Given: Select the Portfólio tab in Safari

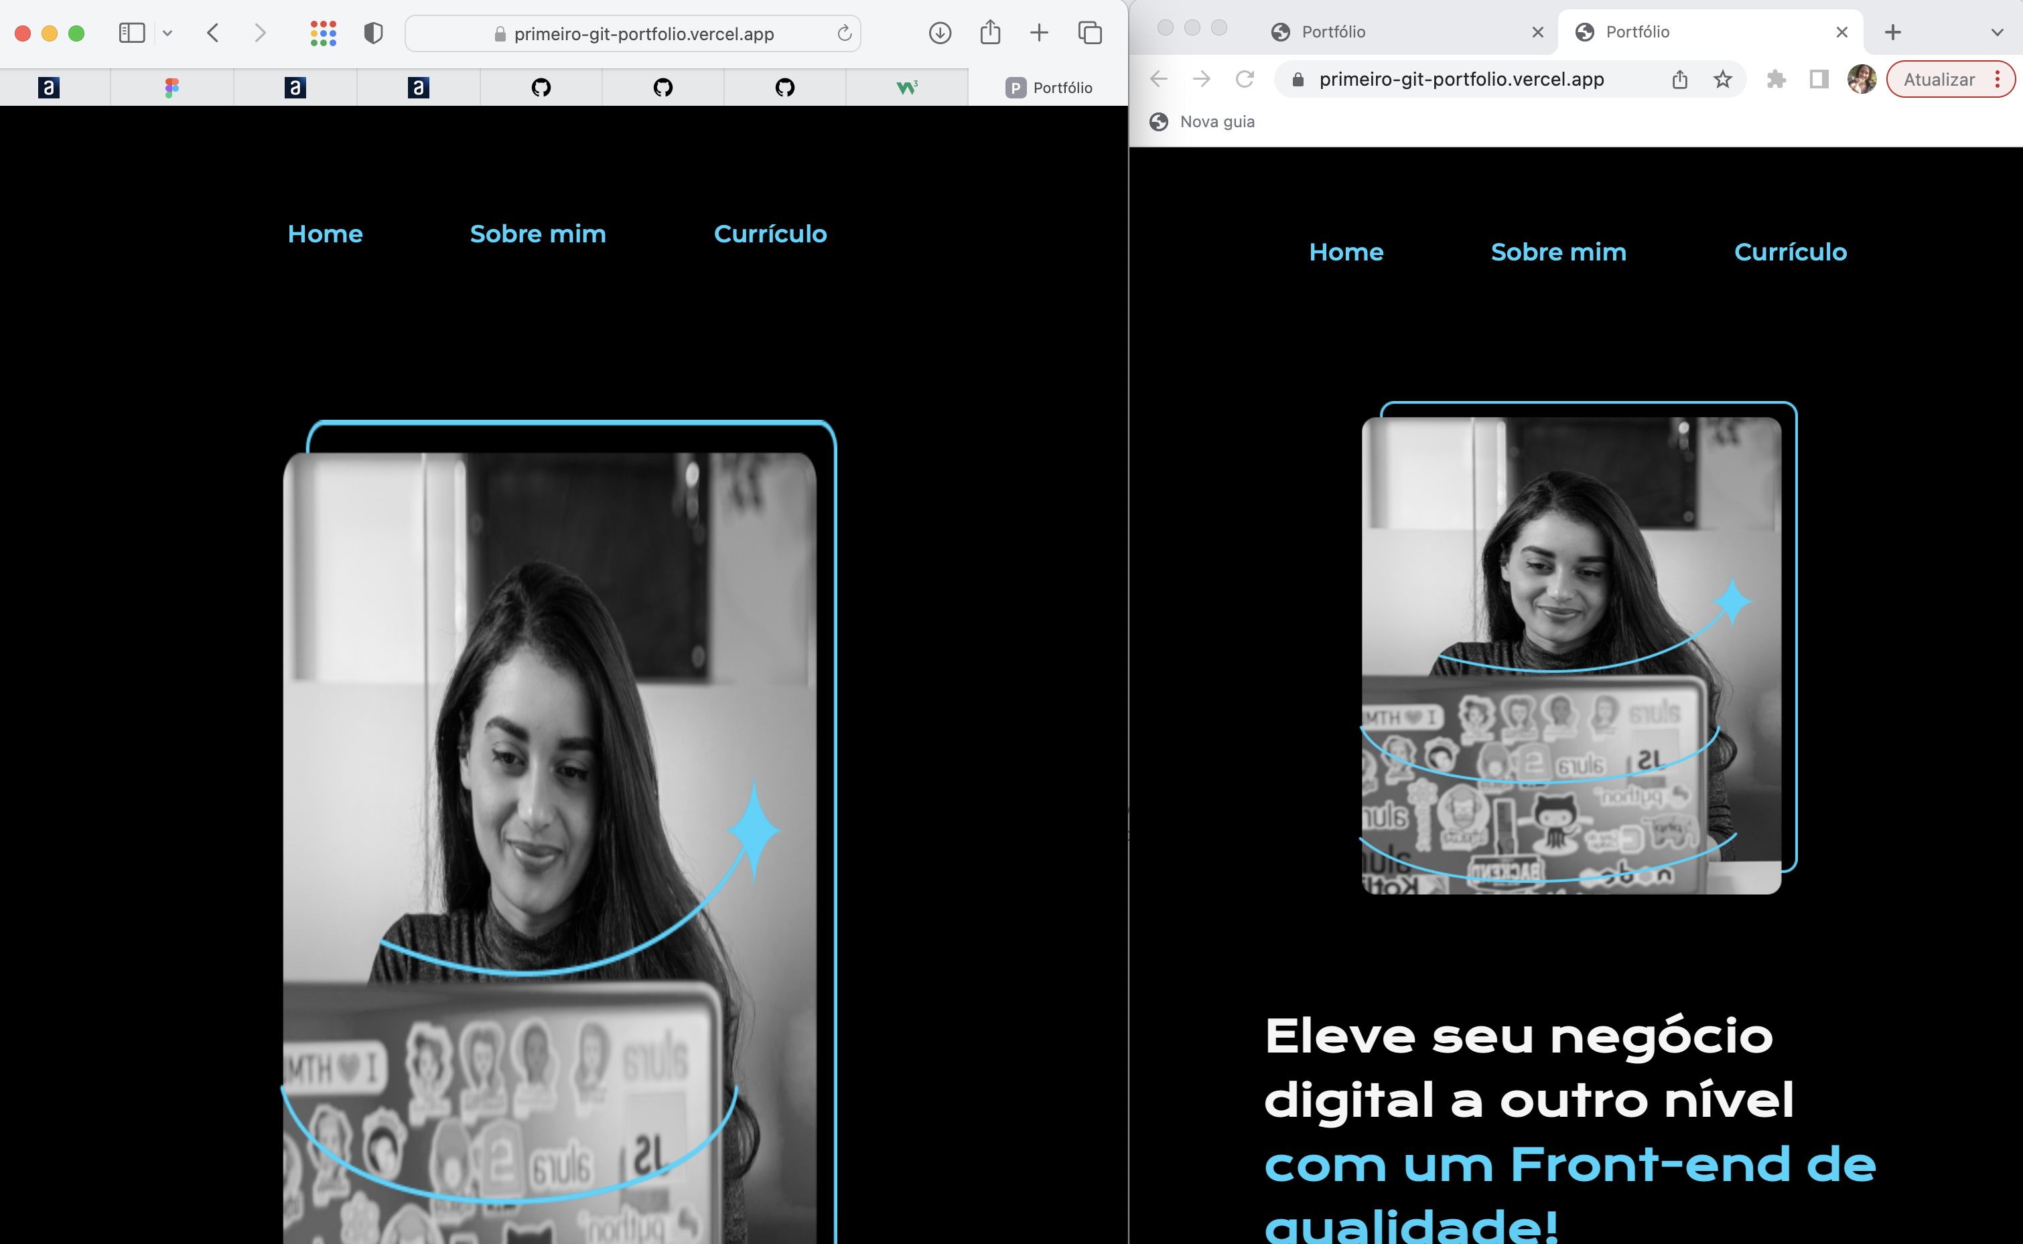Looking at the screenshot, I should pos(1048,87).
